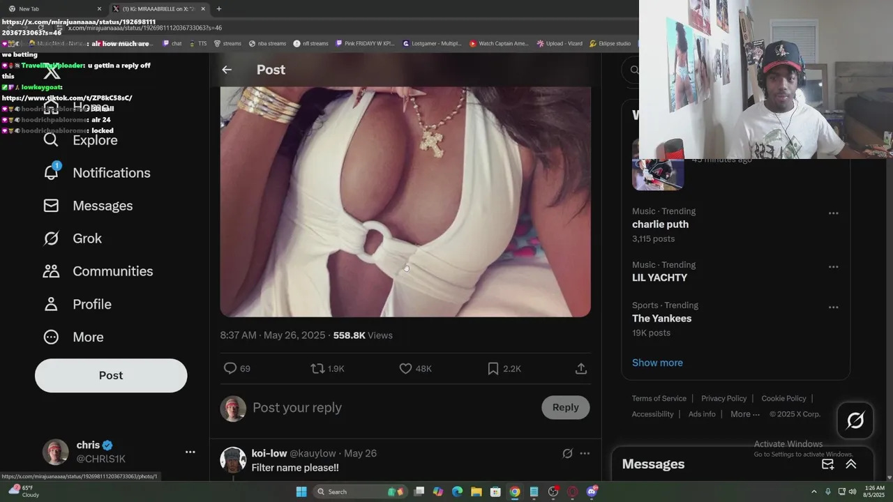Open the TTS bookmark

pyautogui.click(x=197, y=43)
